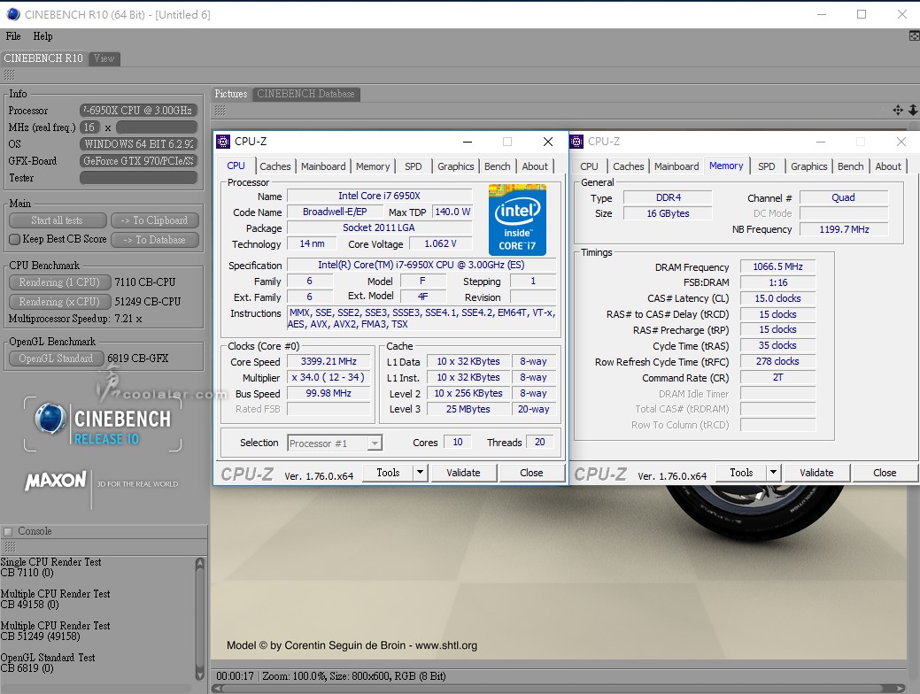Click the Tester input field
Image resolution: width=920 pixels, height=694 pixels.
(x=138, y=178)
